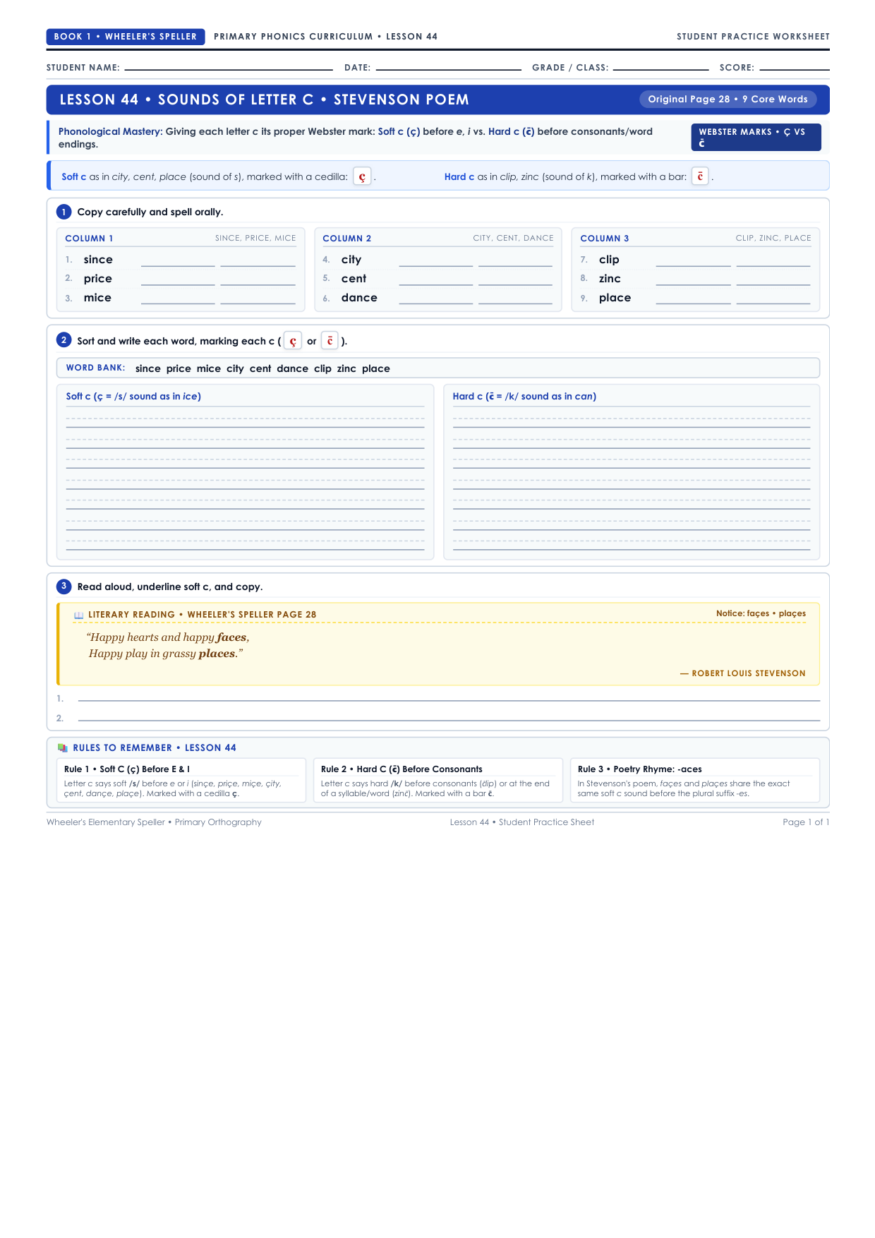Click the numbered circle 1 beside Copy carefully
This screenshot has width=875, height=1238.
pos(64,212)
